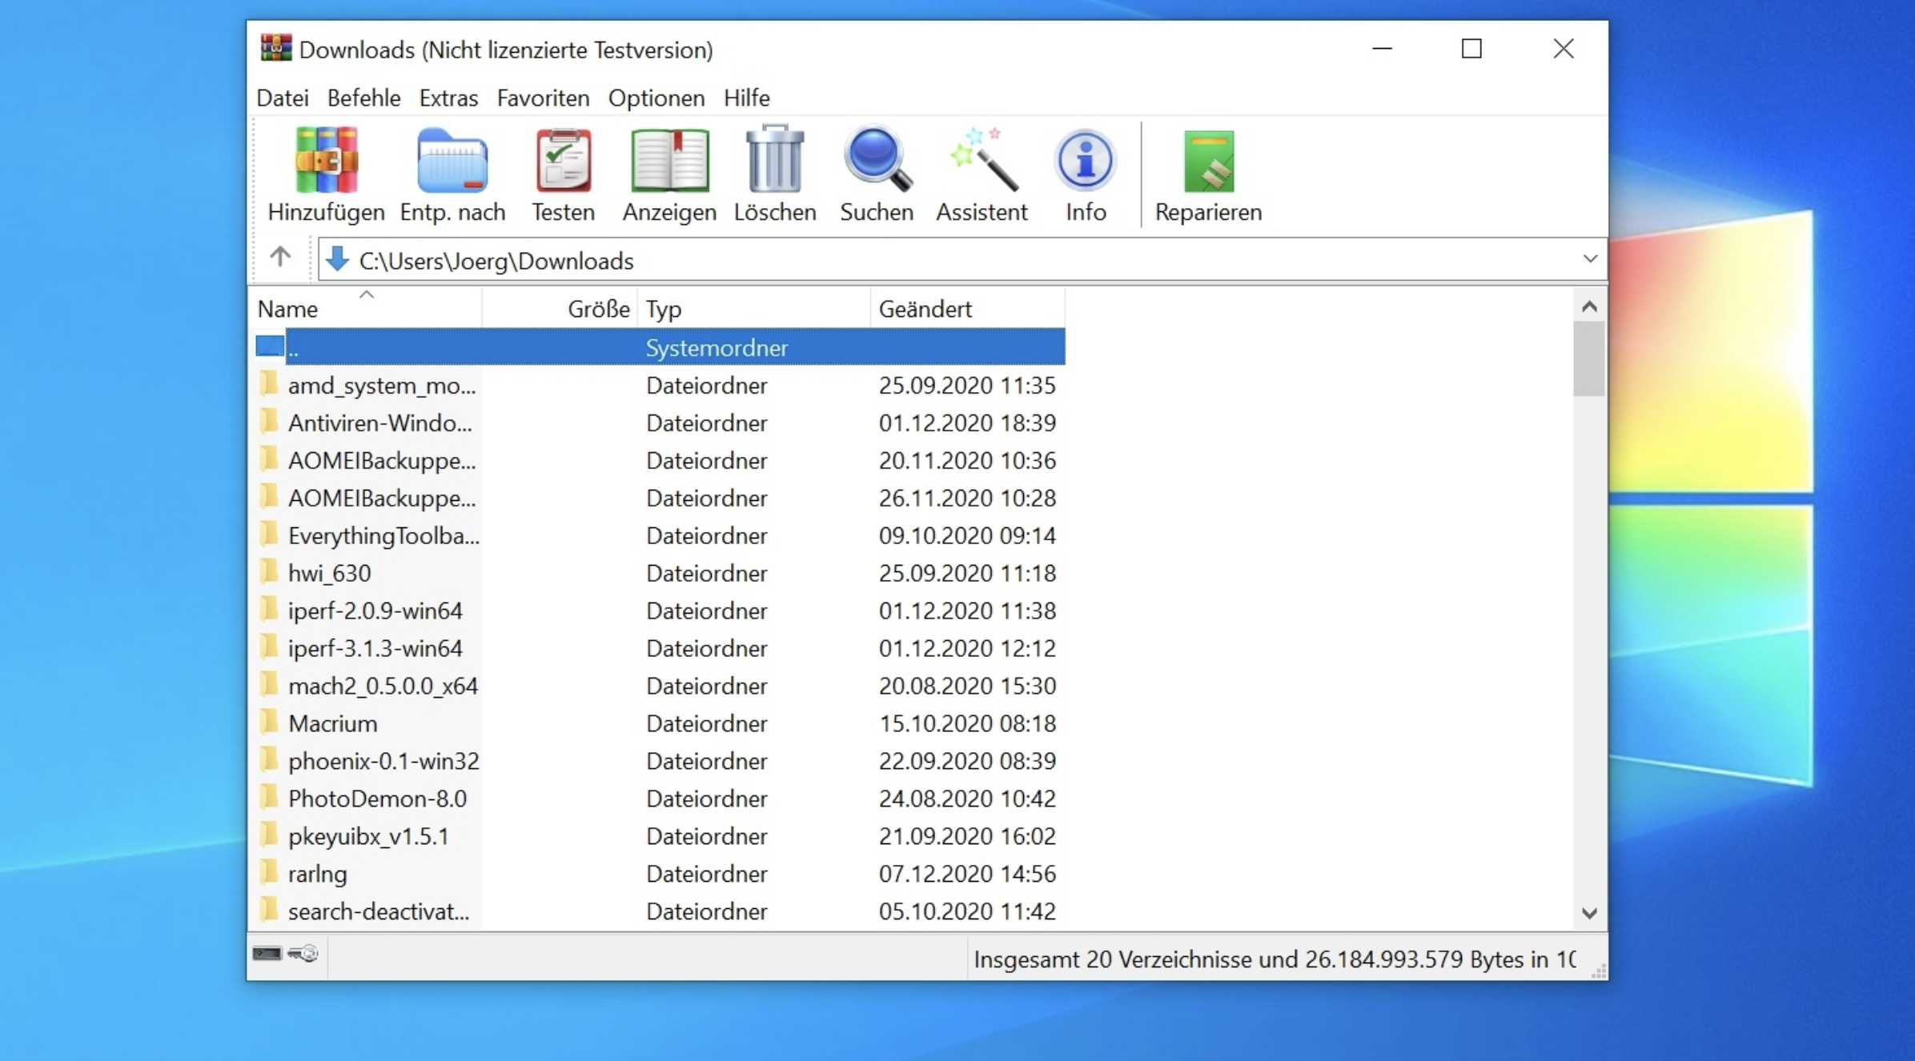This screenshot has height=1061, width=1915.
Task: Click the key password icon in status bar
Action: point(303,953)
